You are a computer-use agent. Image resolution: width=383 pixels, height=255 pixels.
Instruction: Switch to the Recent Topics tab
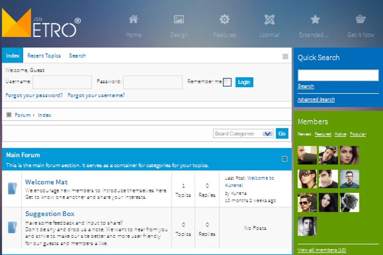(x=44, y=55)
